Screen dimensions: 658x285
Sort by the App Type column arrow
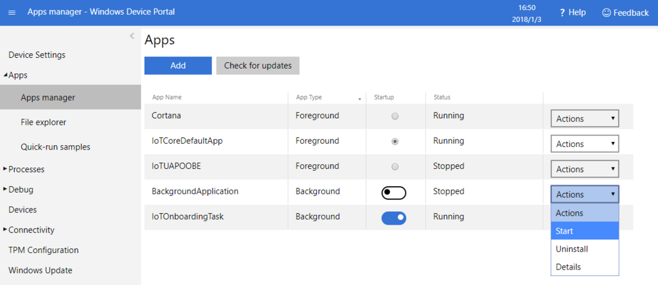click(x=360, y=99)
